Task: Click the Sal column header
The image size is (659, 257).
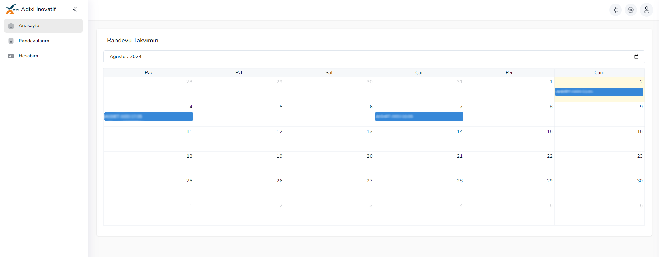Action: (x=329, y=72)
